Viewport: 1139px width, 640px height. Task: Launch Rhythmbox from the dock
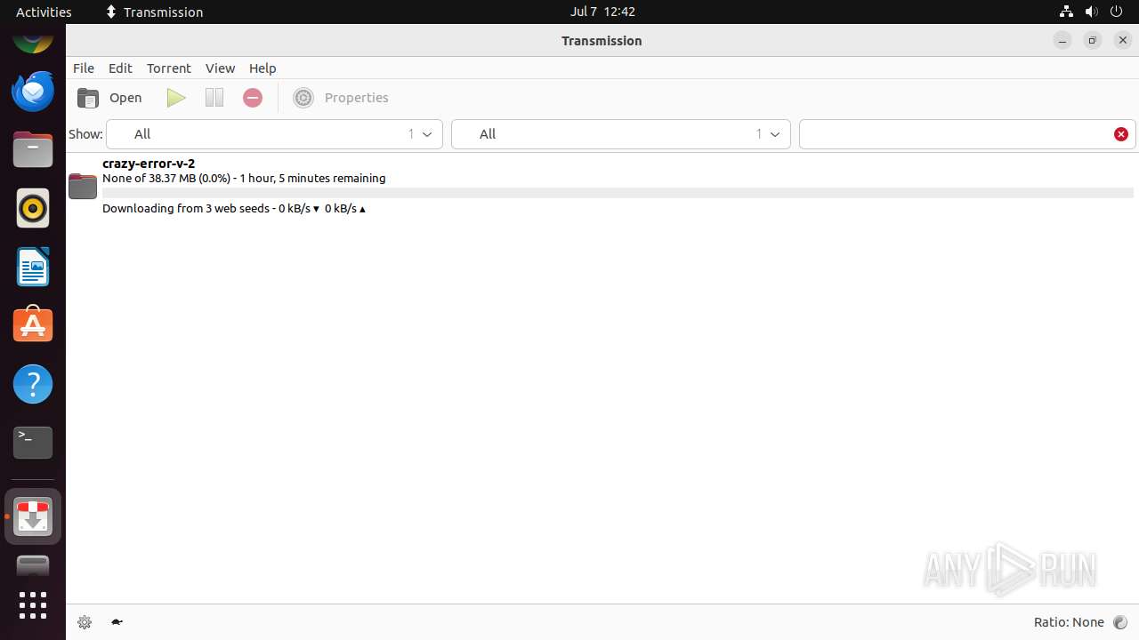33,208
